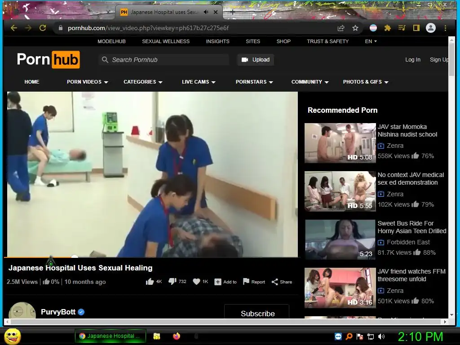This screenshot has height=345, width=460.
Task: Click the Upload button
Action: click(256, 60)
